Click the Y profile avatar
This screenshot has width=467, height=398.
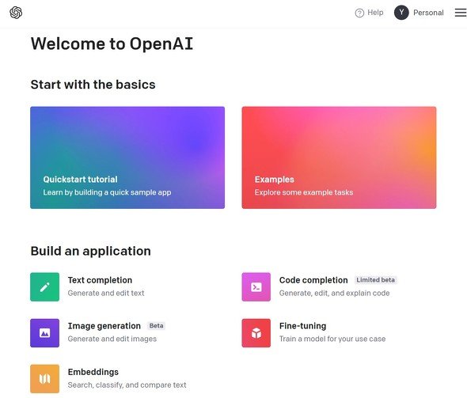(401, 13)
